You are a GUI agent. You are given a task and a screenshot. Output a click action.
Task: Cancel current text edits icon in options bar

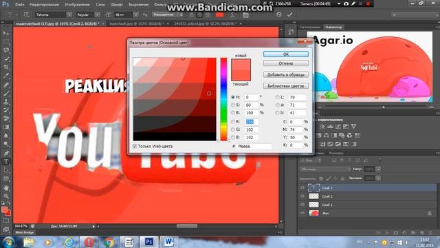[x=278, y=14]
